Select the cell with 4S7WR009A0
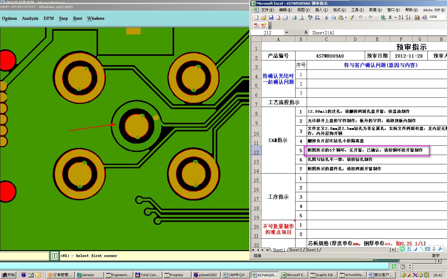The height and width of the screenshot is (279, 447). pyautogui.click(x=330, y=56)
